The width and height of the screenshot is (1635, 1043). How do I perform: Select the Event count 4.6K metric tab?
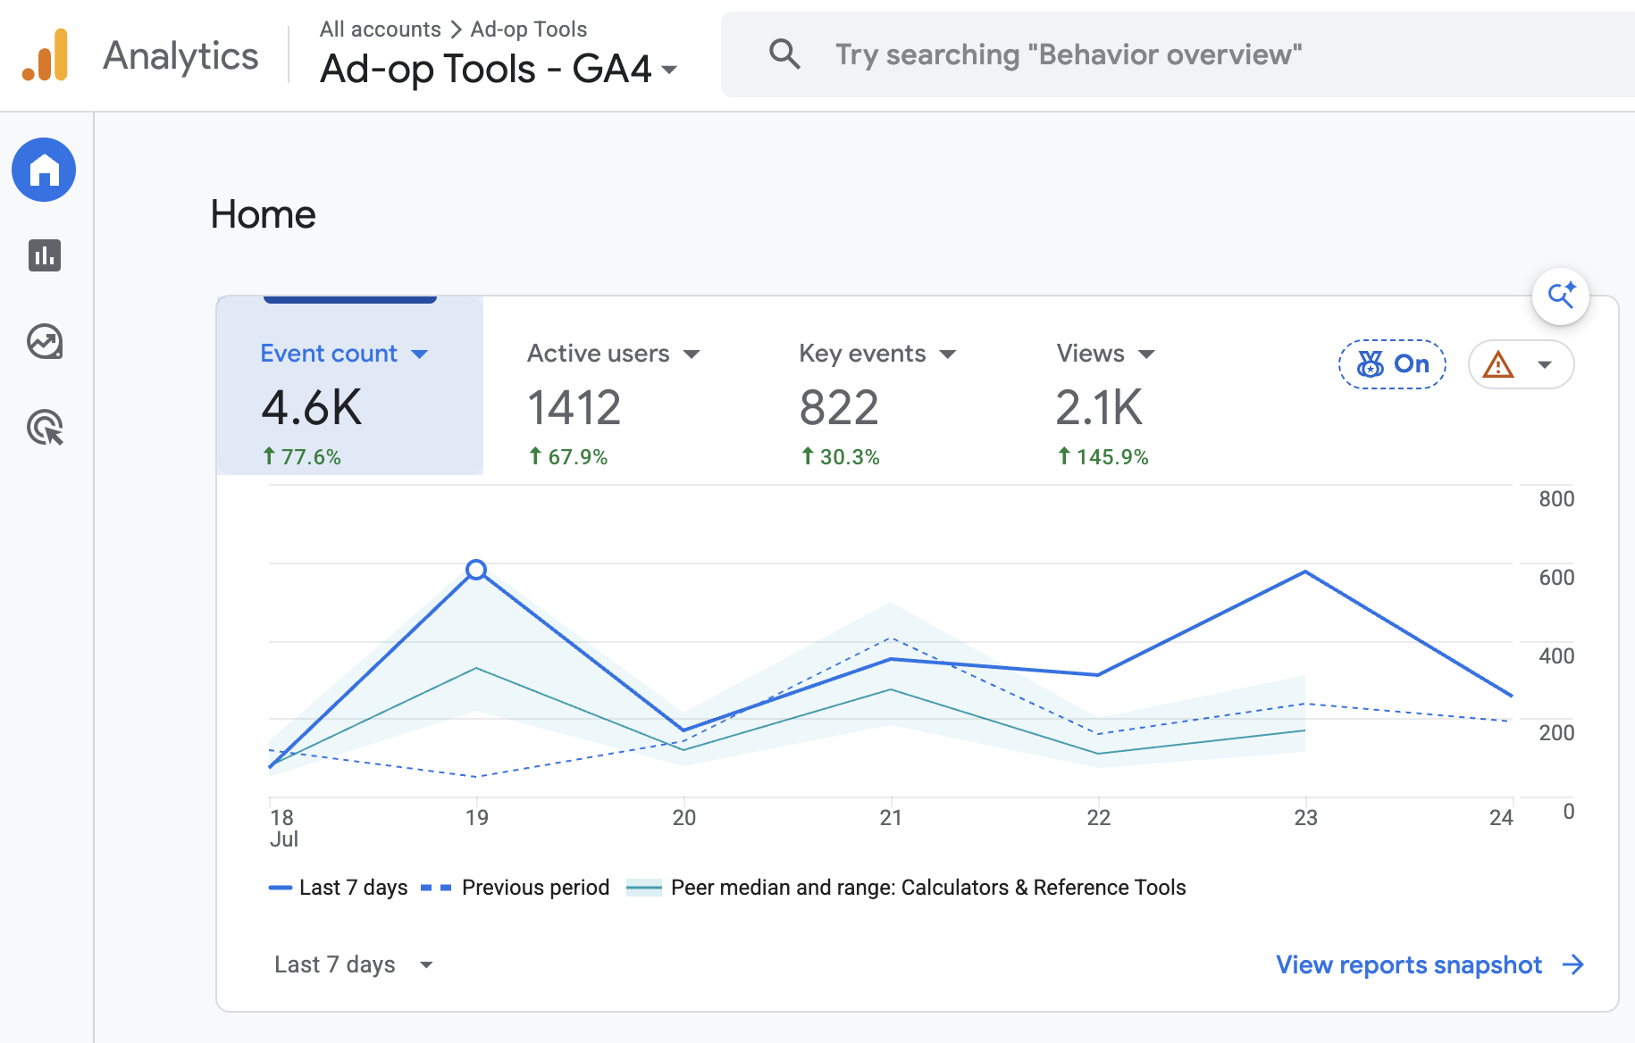[x=350, y=386]
